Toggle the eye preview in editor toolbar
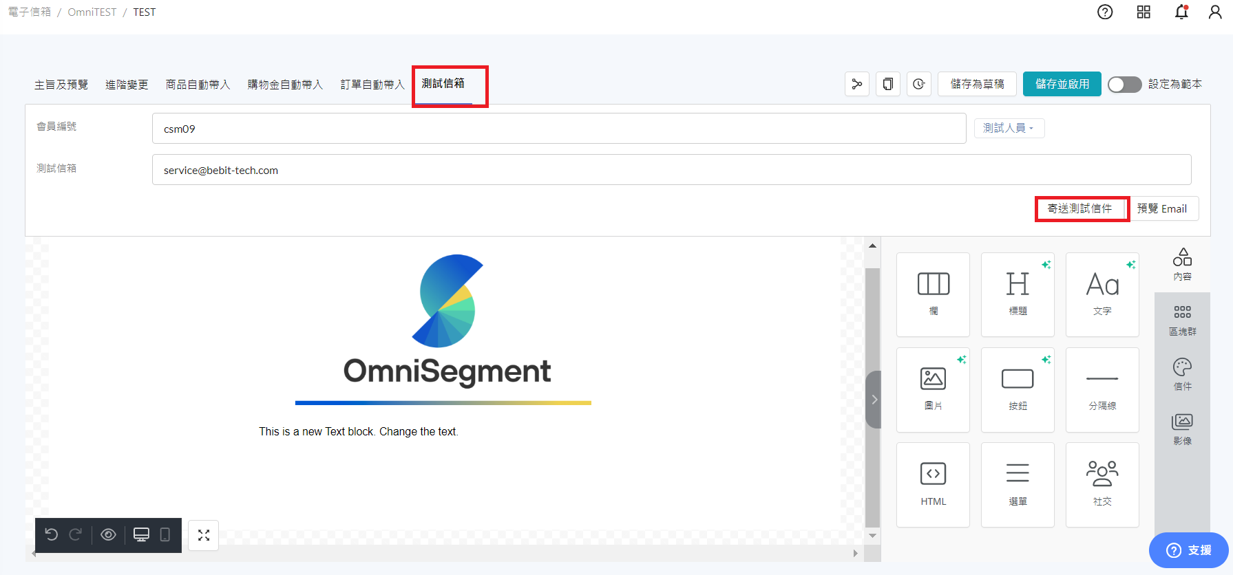The image size is (1233, 575). (108, 534)
